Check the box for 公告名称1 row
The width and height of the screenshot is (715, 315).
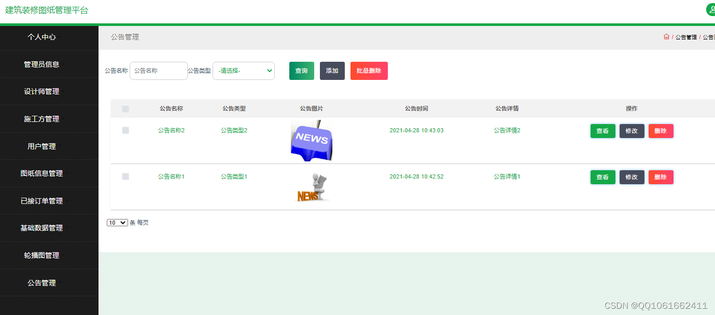pyautogui.click(x=125, y=176)
